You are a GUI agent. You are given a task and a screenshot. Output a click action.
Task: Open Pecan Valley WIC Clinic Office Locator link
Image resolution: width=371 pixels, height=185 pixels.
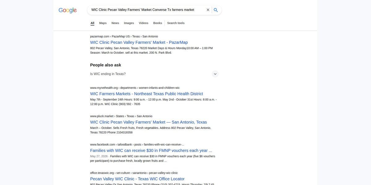[137, 179]
